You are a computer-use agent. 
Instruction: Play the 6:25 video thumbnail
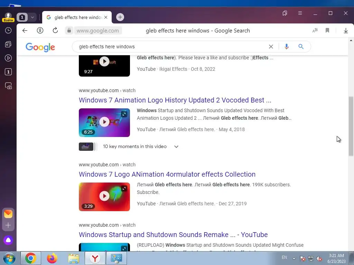[104, 122]
